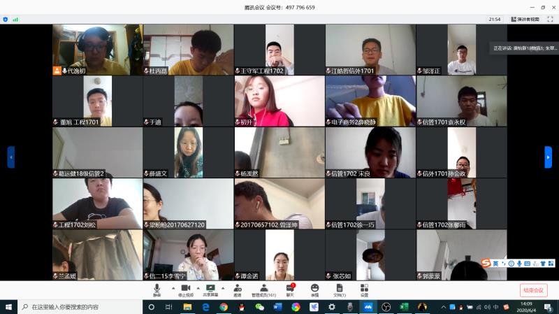Open Excel from the Windows taskbar

404,307
